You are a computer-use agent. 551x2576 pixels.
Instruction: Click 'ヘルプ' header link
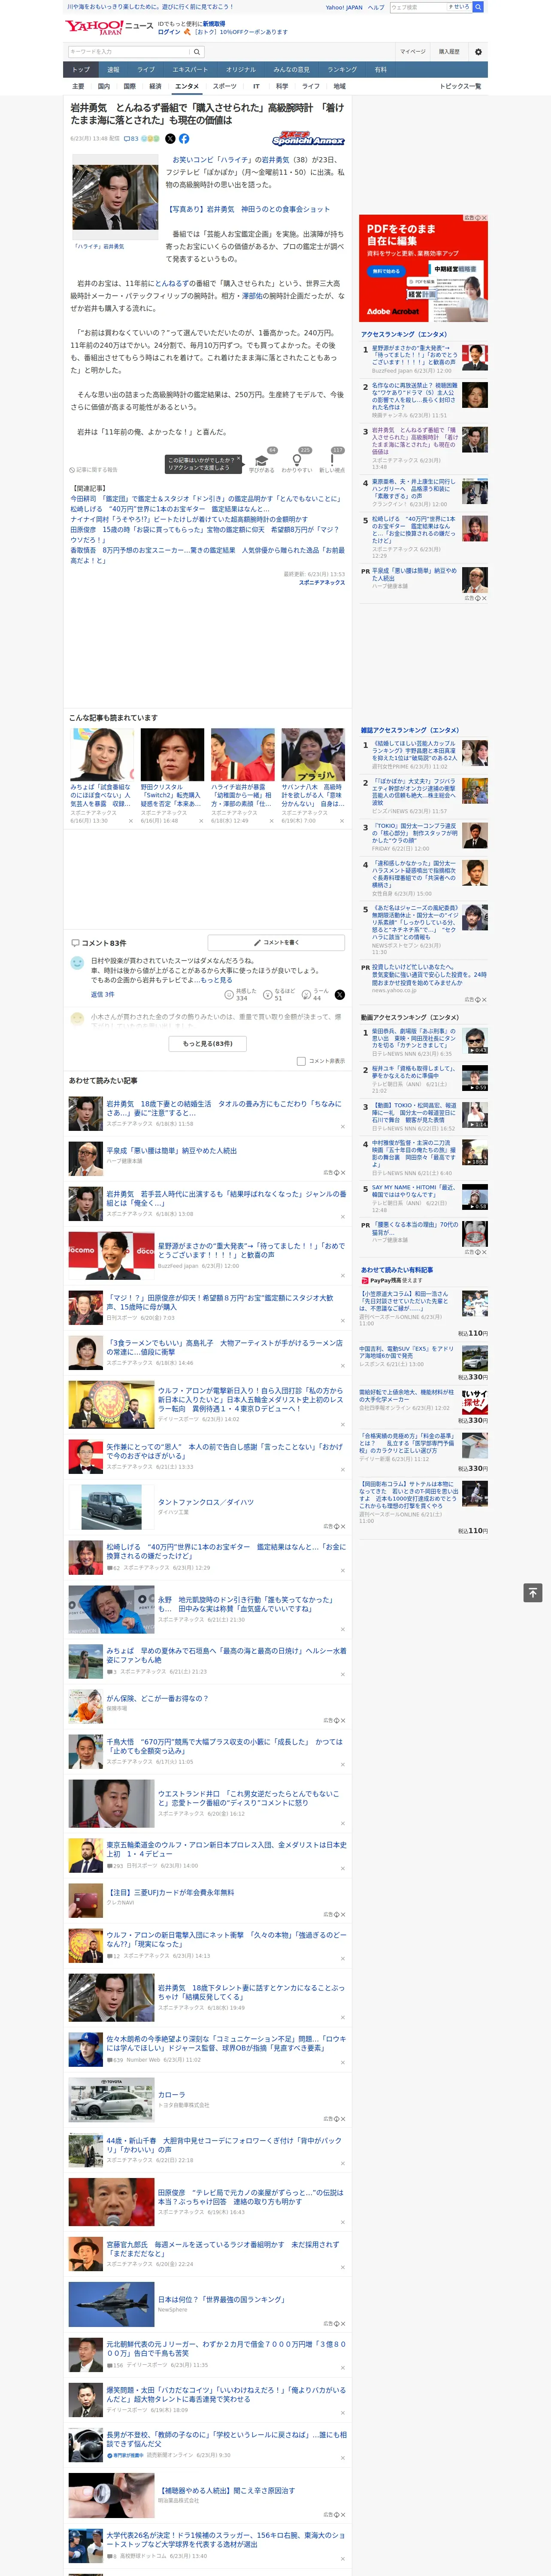pyautogui.click(x=375, y=7)
